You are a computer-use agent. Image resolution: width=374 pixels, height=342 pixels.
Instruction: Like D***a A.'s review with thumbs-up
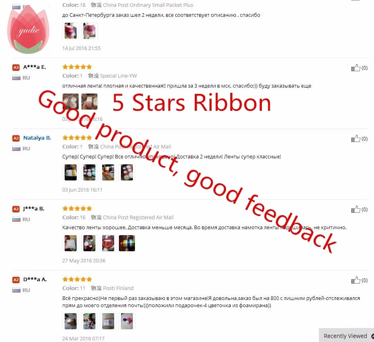(355, 280)
